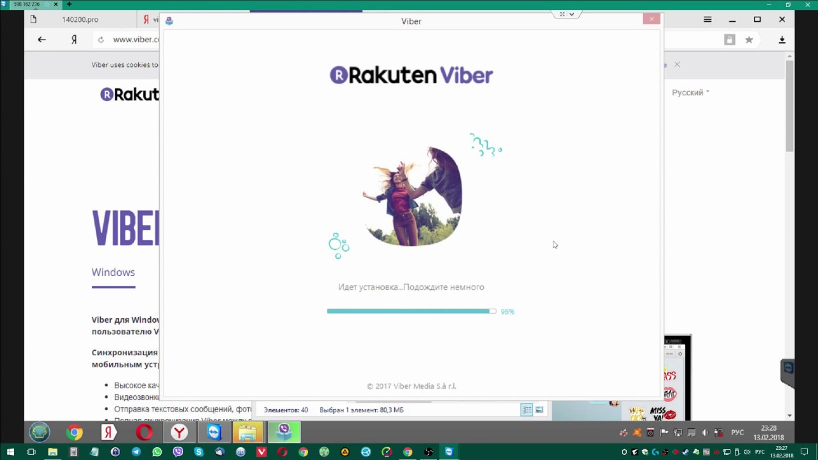Open the remote Start orb button

pyautogui.click(x=40, y=433)
